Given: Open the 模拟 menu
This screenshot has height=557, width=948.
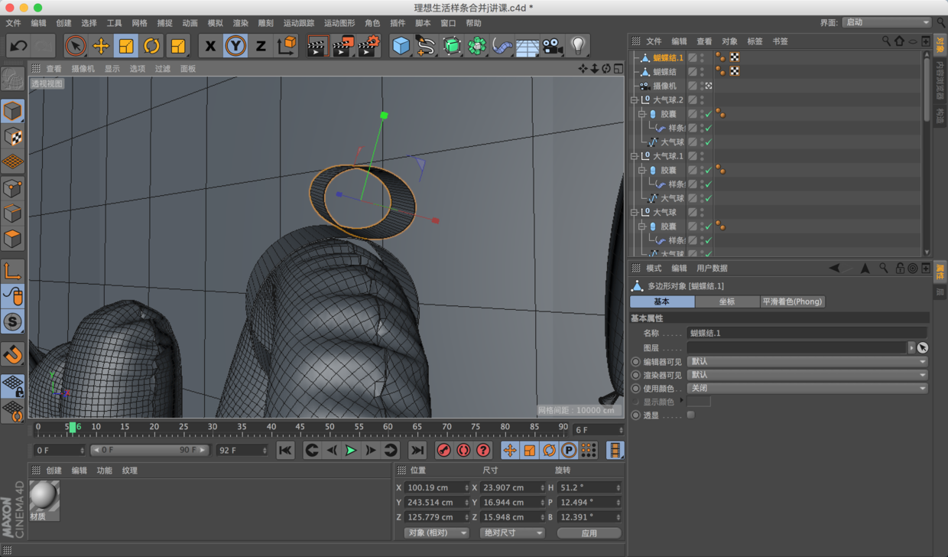Looking at the screenshot, I should pos(216,23).
